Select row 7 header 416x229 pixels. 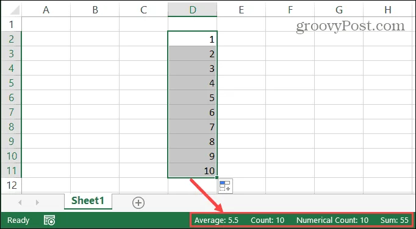pyautogui.click(x=11, y=112)
